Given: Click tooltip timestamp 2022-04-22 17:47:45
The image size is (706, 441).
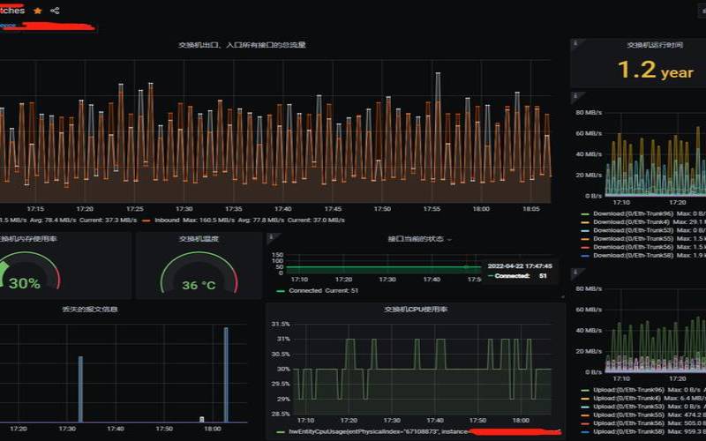Looking at the screenshot, I should 520,266.
